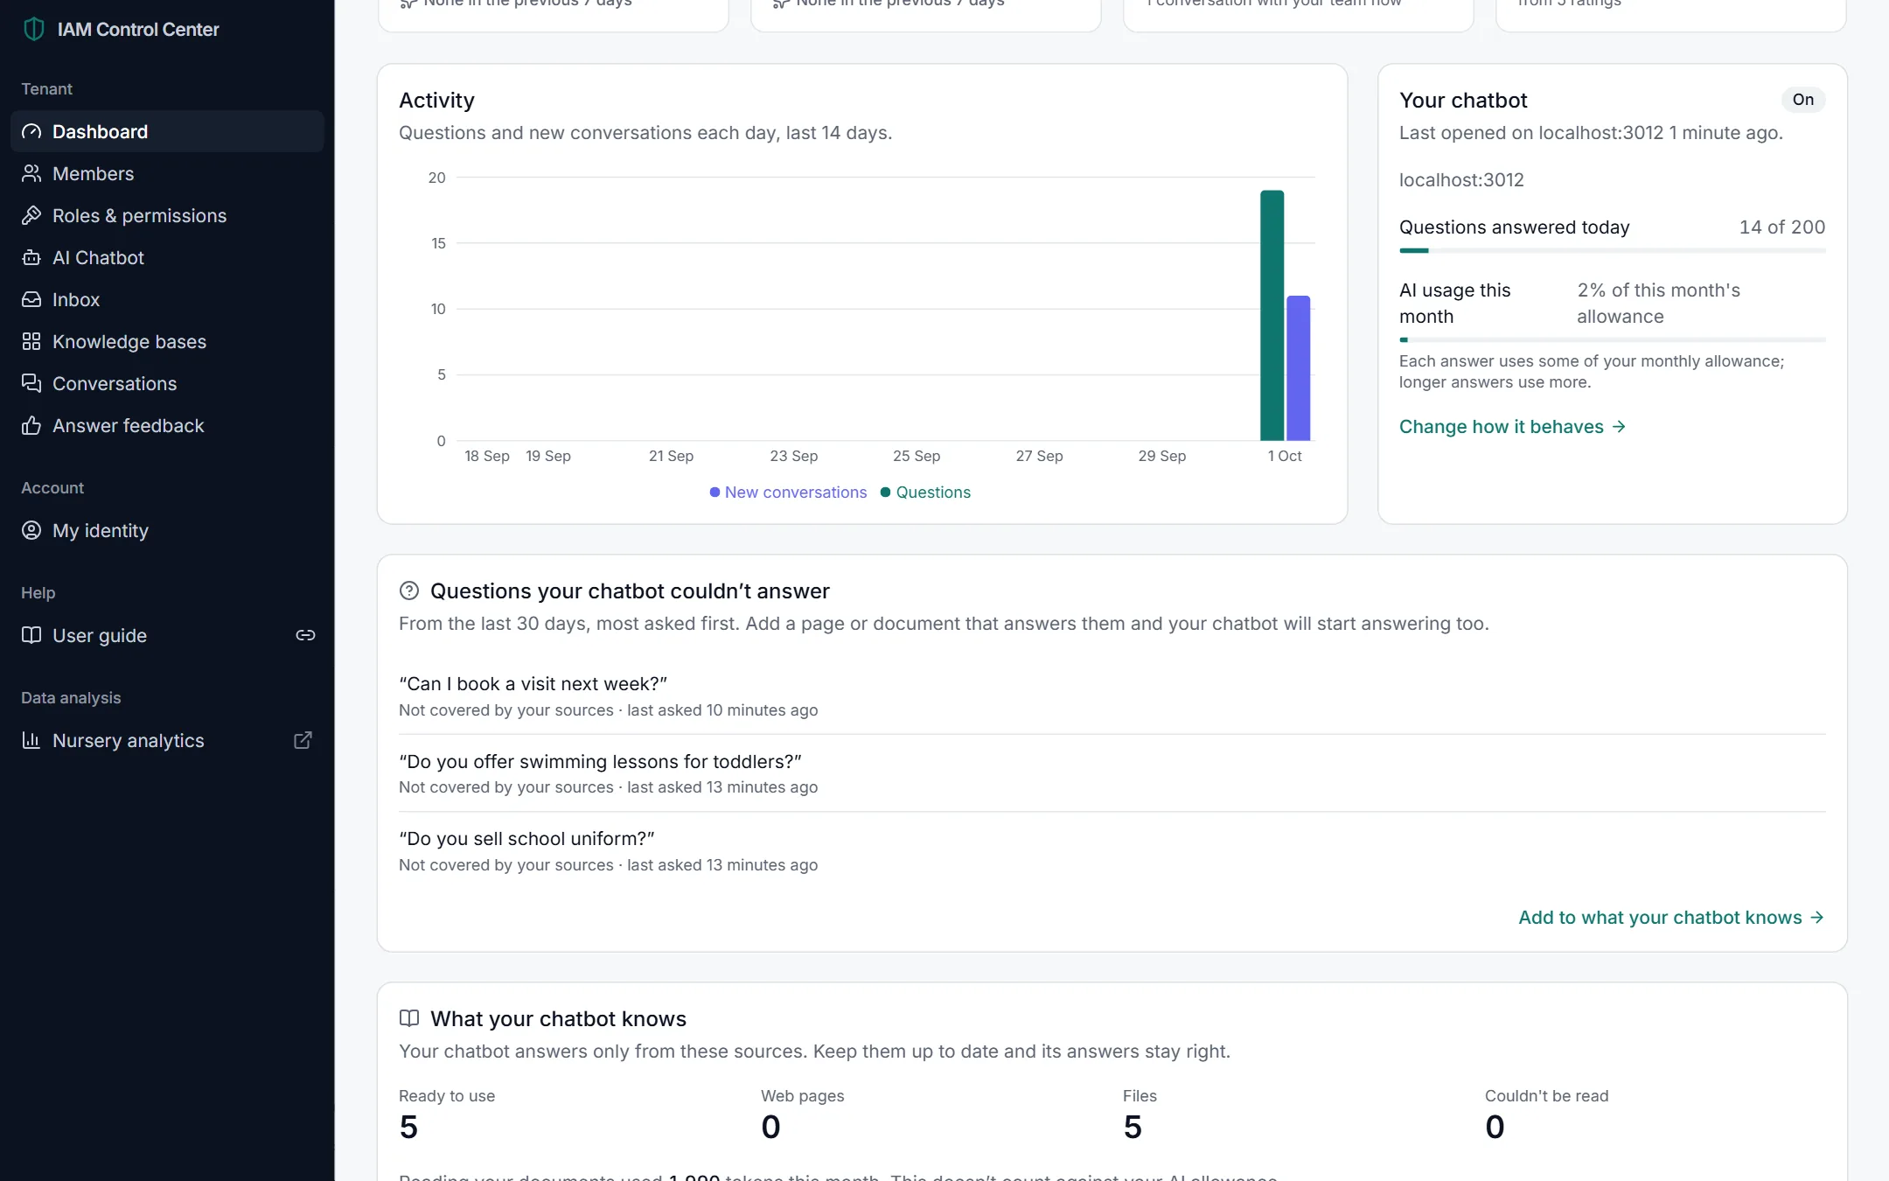Toggle Questions series in chart legend
This screenshot has height=1181, width=1889.
pyautogui.click(x=925, y=493)
